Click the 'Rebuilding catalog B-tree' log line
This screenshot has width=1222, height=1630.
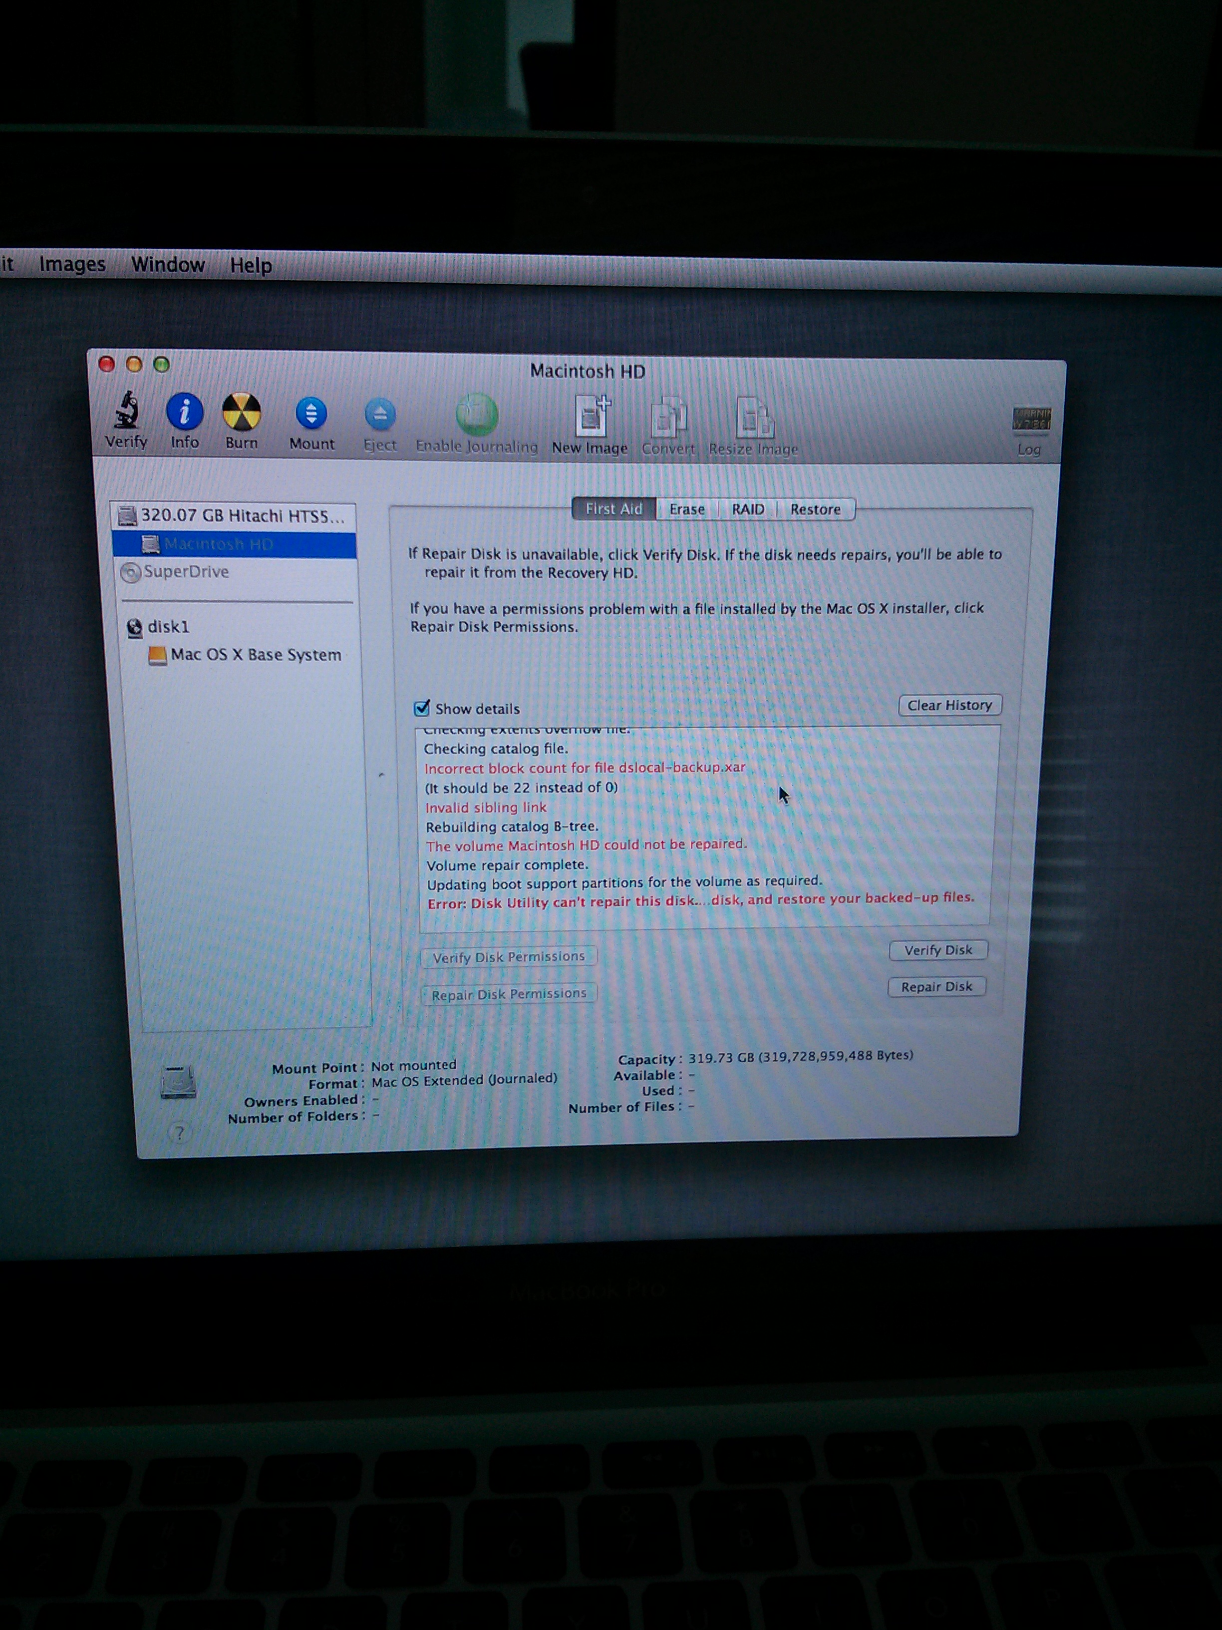tap(512, 826)
